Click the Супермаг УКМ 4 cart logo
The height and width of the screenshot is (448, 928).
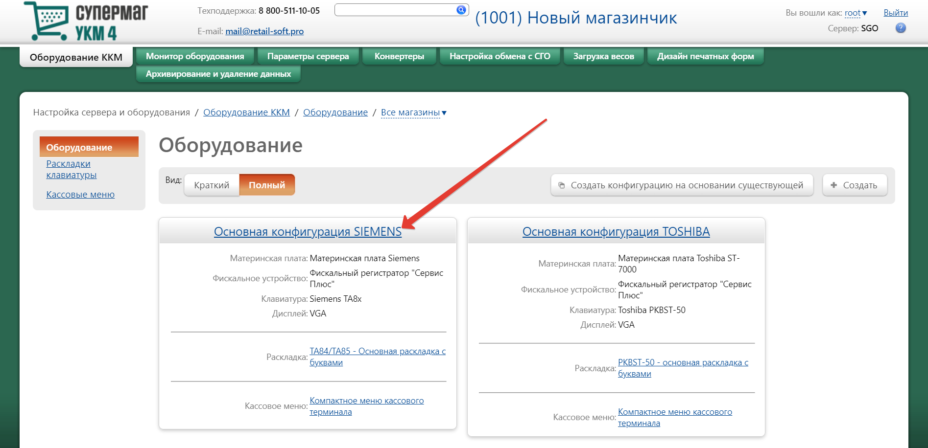pyautogui.click(x=86, y=22)
